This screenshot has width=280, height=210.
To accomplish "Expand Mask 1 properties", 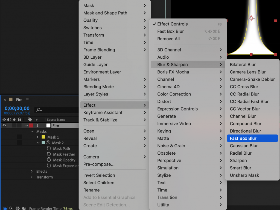I will click(37, 137).
